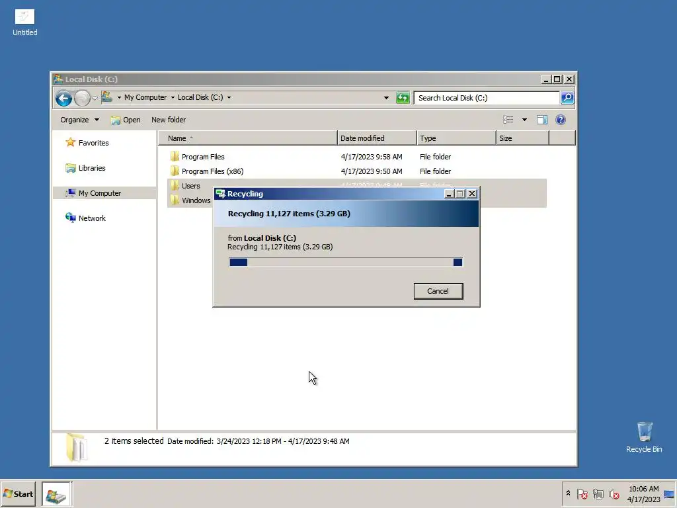
Task: Click the muted volume tray icon
Action: (614, 494)
